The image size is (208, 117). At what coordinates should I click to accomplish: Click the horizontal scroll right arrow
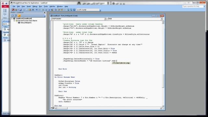coord(161,108)
